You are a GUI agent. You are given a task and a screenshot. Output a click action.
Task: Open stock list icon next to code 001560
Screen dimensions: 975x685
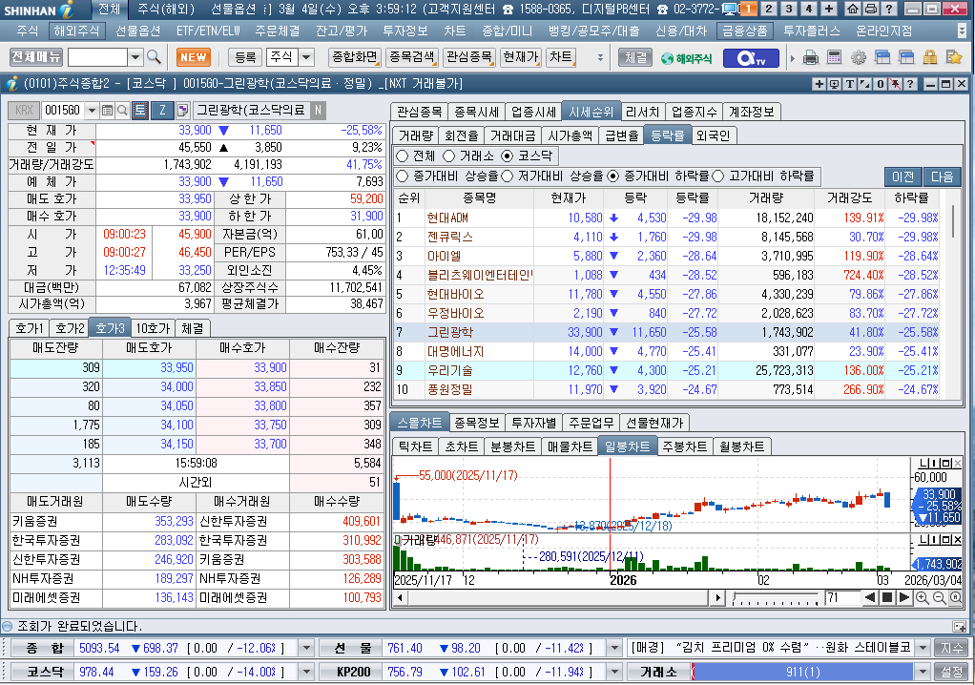click(107, 111)
